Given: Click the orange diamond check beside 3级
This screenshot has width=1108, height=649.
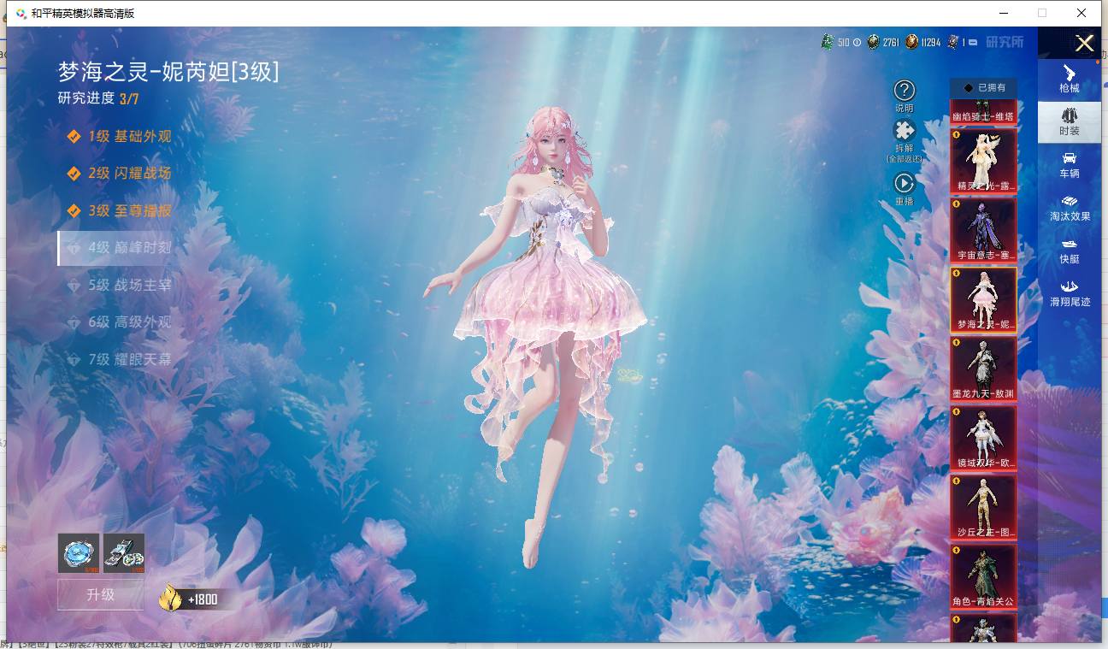Looking at the screenshot, I should coord(74,210).
